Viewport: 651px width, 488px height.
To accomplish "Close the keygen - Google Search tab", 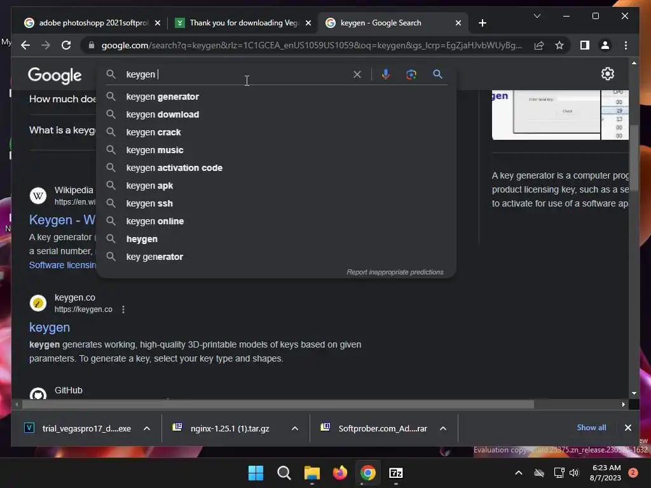I will click(x=458, y=24).
